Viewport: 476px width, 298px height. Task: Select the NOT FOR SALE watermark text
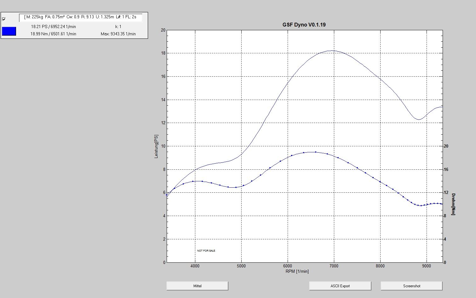tap(206, 251)
